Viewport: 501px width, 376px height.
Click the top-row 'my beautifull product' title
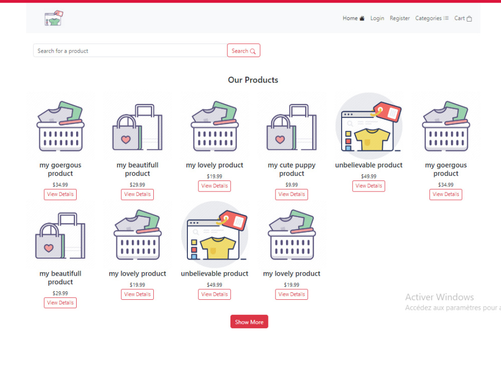(x=137, y=169)
